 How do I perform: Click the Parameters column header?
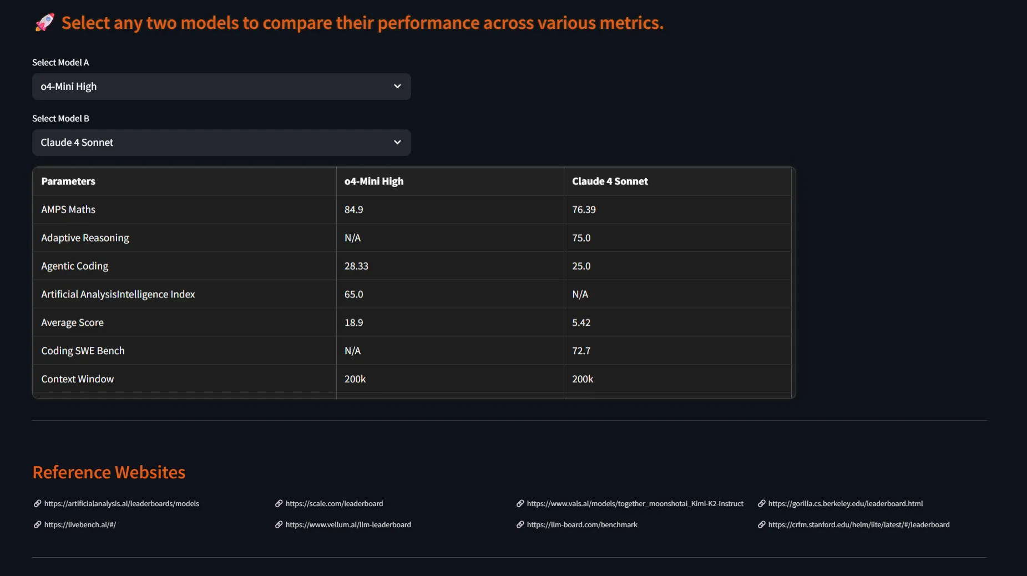coord(68,181)
